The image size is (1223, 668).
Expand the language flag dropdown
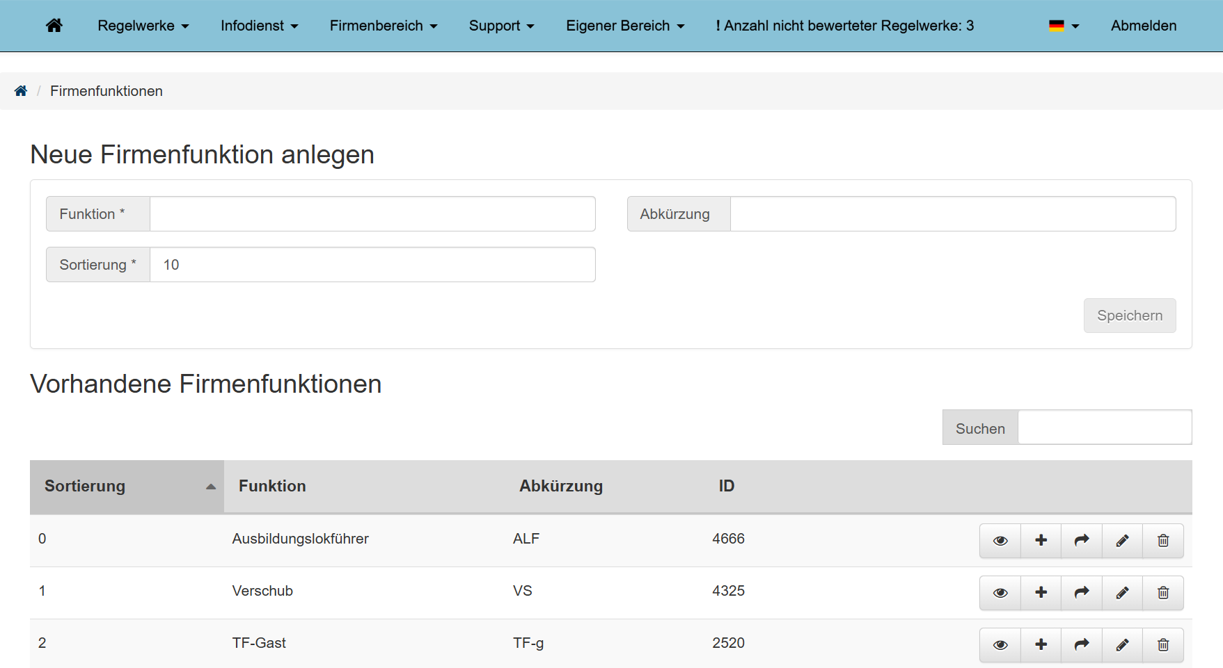pos(1064,26)
